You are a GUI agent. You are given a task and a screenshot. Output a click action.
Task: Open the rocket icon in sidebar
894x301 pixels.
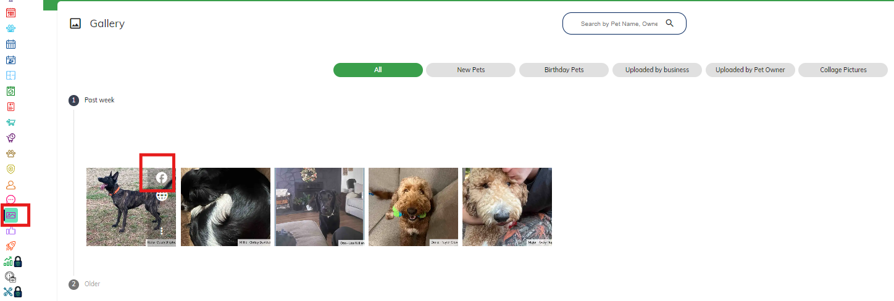10,246
